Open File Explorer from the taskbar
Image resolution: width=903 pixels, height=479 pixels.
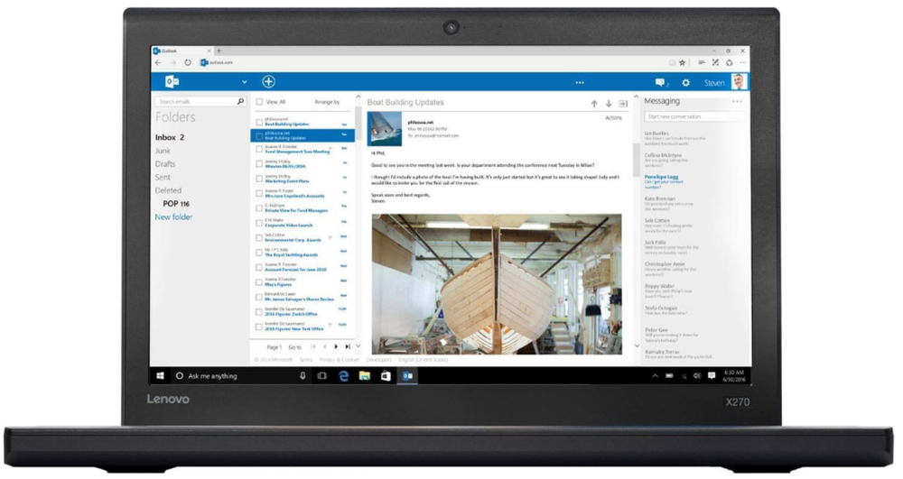365,376
